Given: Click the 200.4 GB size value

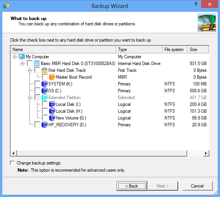Looking at the screenshot, I should point(198,104).
